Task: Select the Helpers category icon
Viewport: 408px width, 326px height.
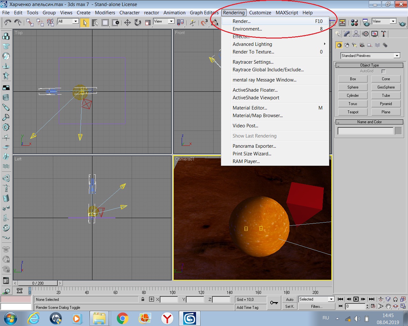Action: pos(370,45)
